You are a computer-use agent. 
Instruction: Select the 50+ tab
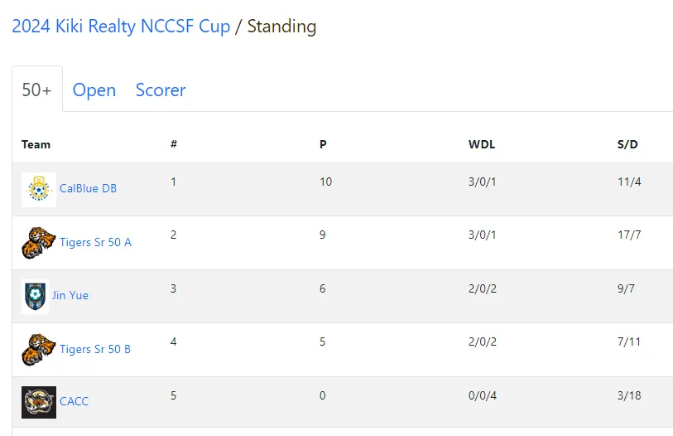pos(37,90)
